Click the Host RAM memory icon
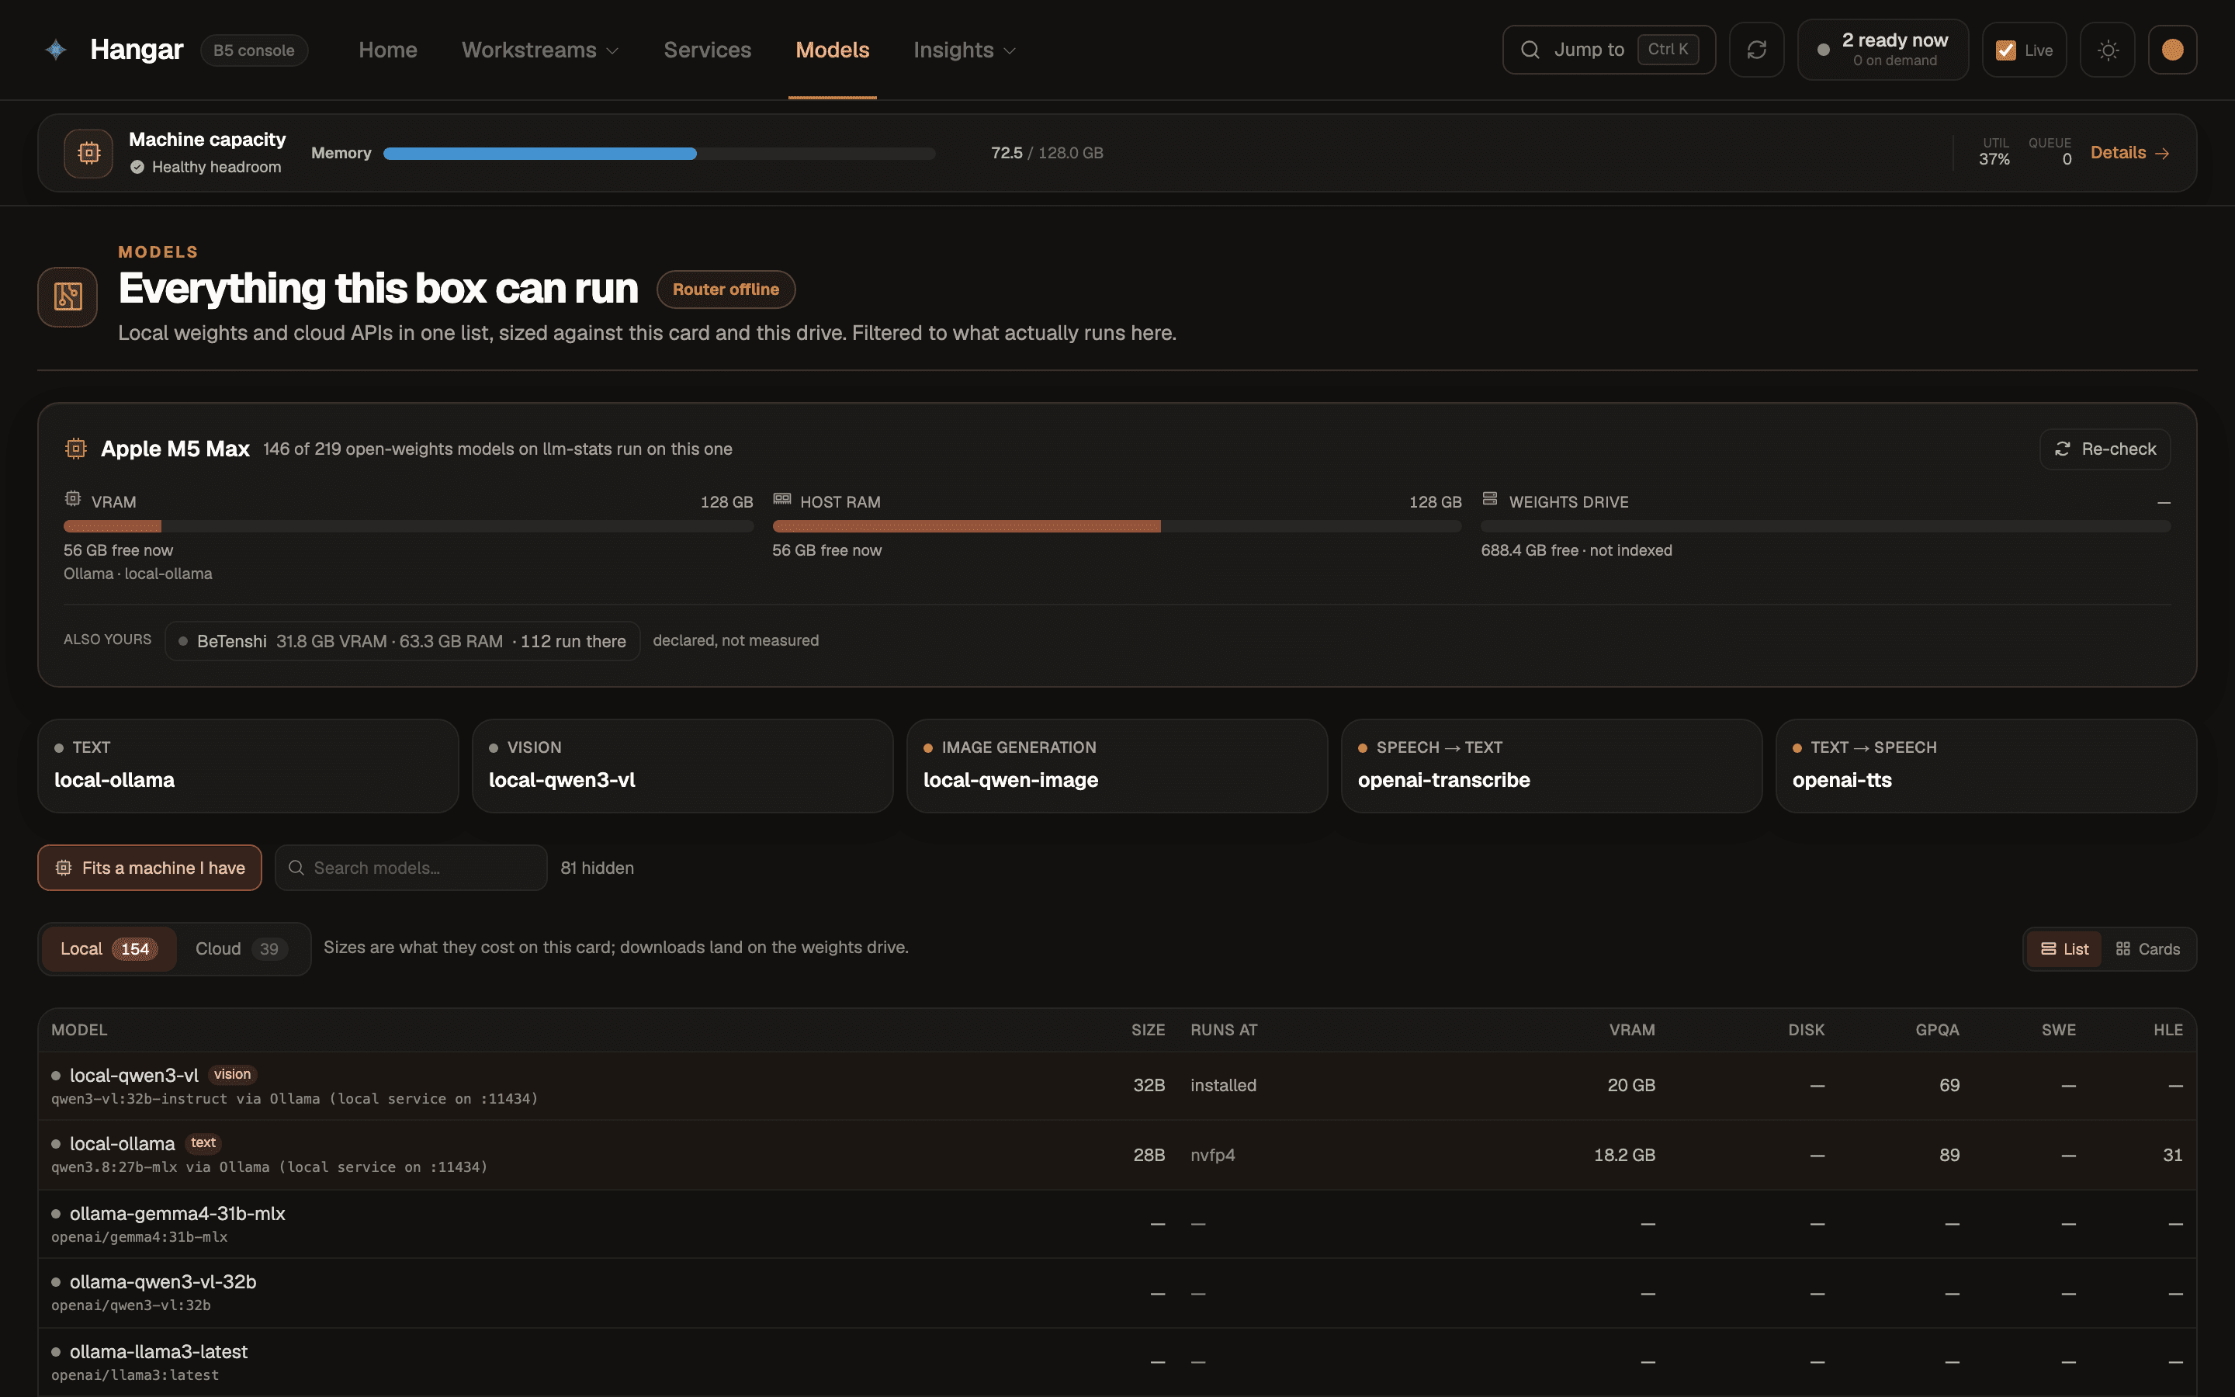 782,499
